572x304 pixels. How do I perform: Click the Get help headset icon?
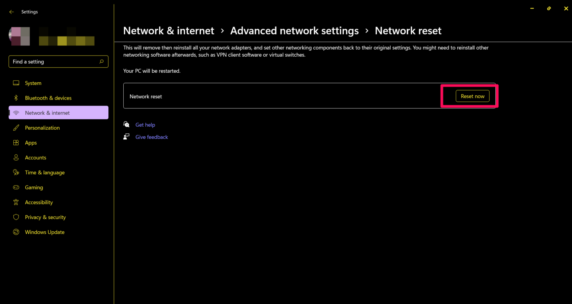tap(126, 124)
